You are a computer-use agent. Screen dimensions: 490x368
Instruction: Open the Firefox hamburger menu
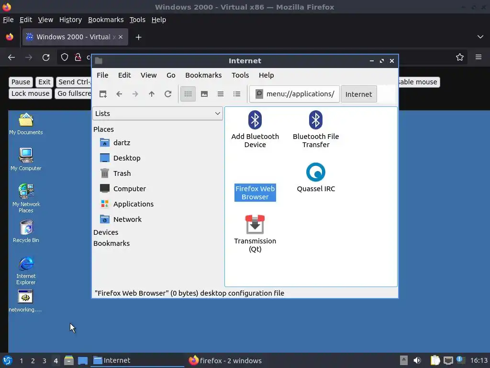point(479,57)
